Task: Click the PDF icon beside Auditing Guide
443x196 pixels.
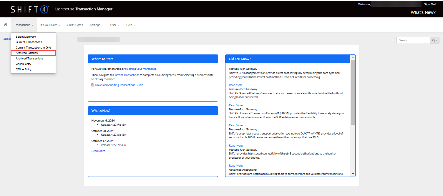Action: pyautogui.click(x=93, y=85)
